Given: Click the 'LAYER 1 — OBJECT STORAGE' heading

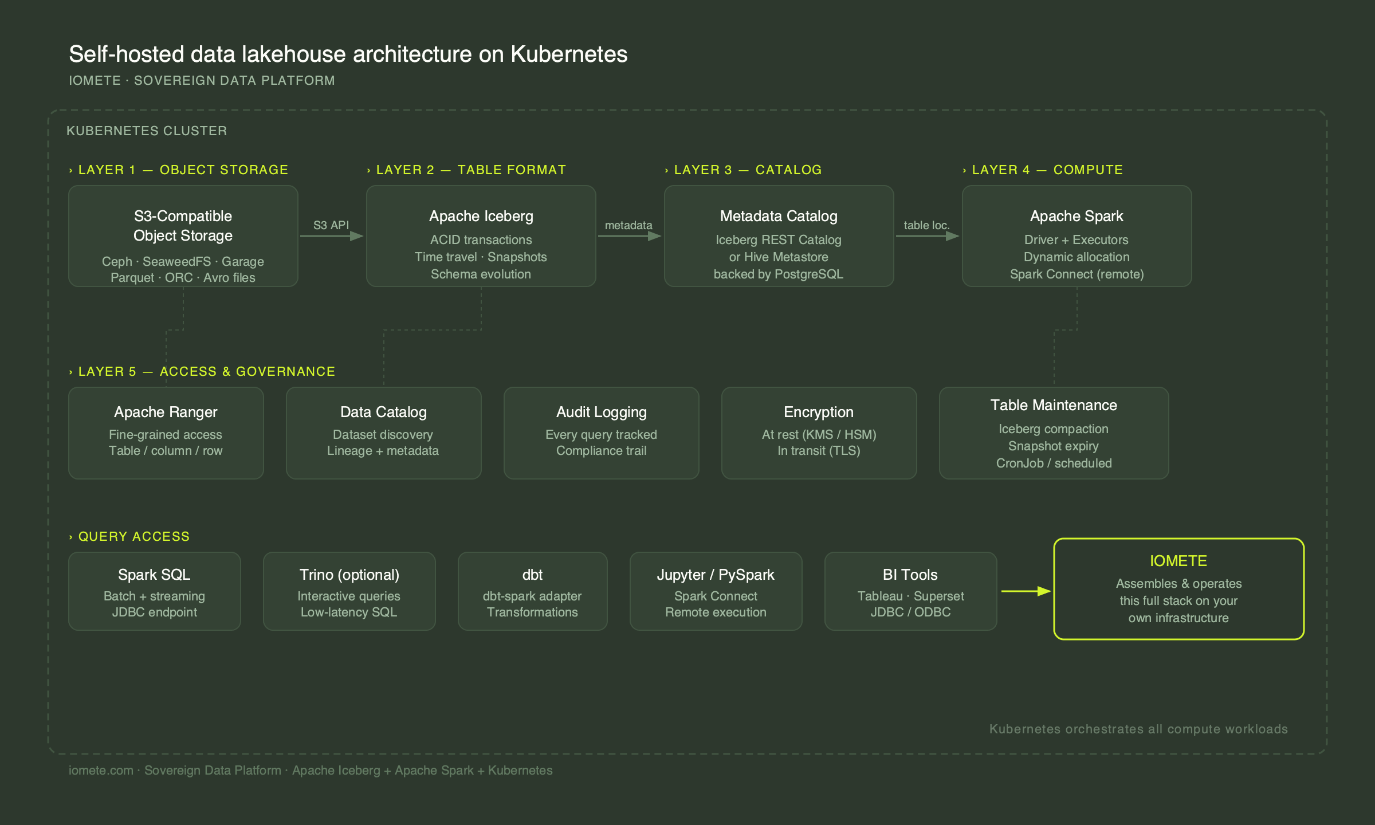Looking at the screenshot, I should pos(183,170).
